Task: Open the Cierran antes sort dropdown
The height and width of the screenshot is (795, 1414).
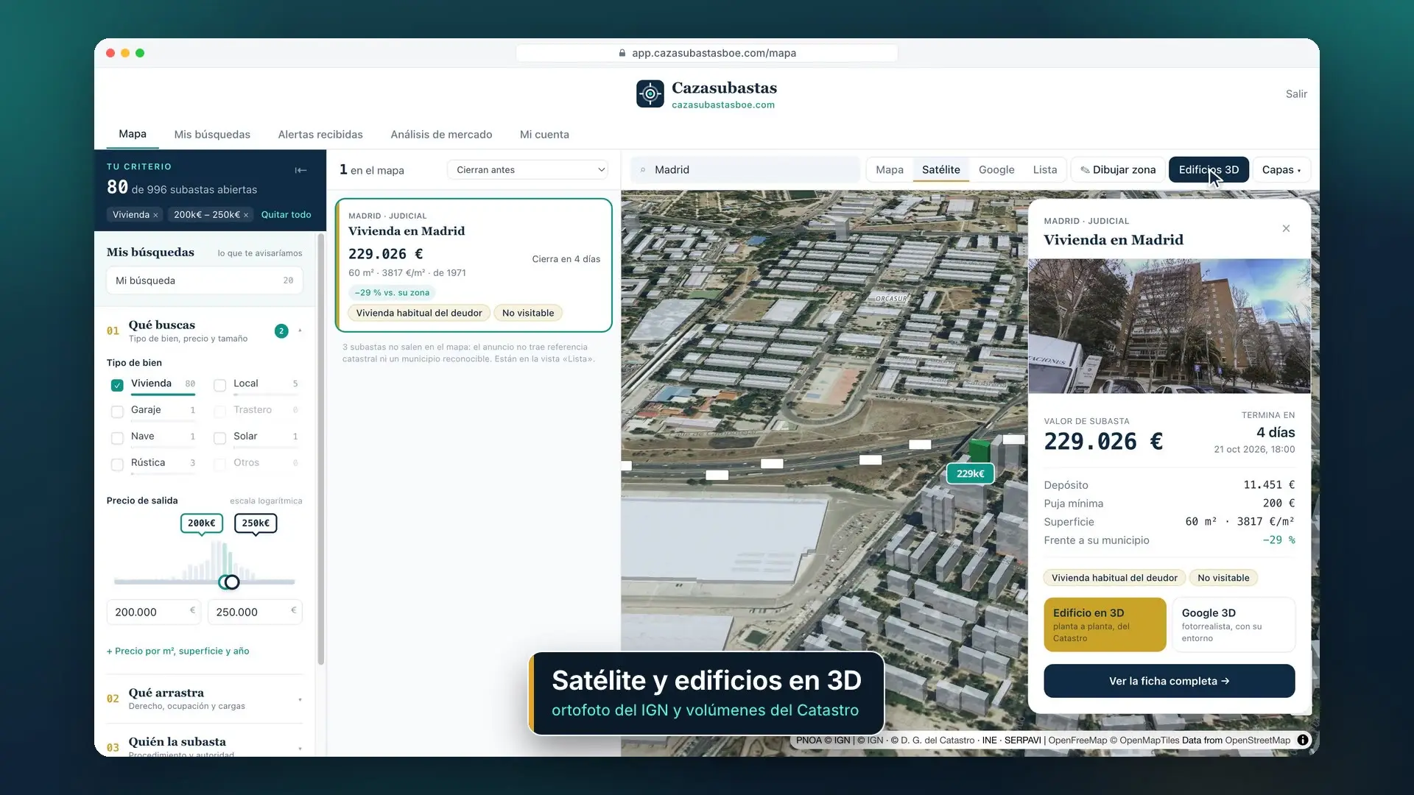Action: pyautogui.click(x=527, y=170)
